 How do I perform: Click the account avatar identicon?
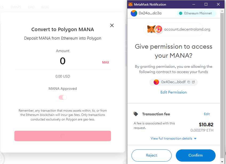(x=134, y=13)
